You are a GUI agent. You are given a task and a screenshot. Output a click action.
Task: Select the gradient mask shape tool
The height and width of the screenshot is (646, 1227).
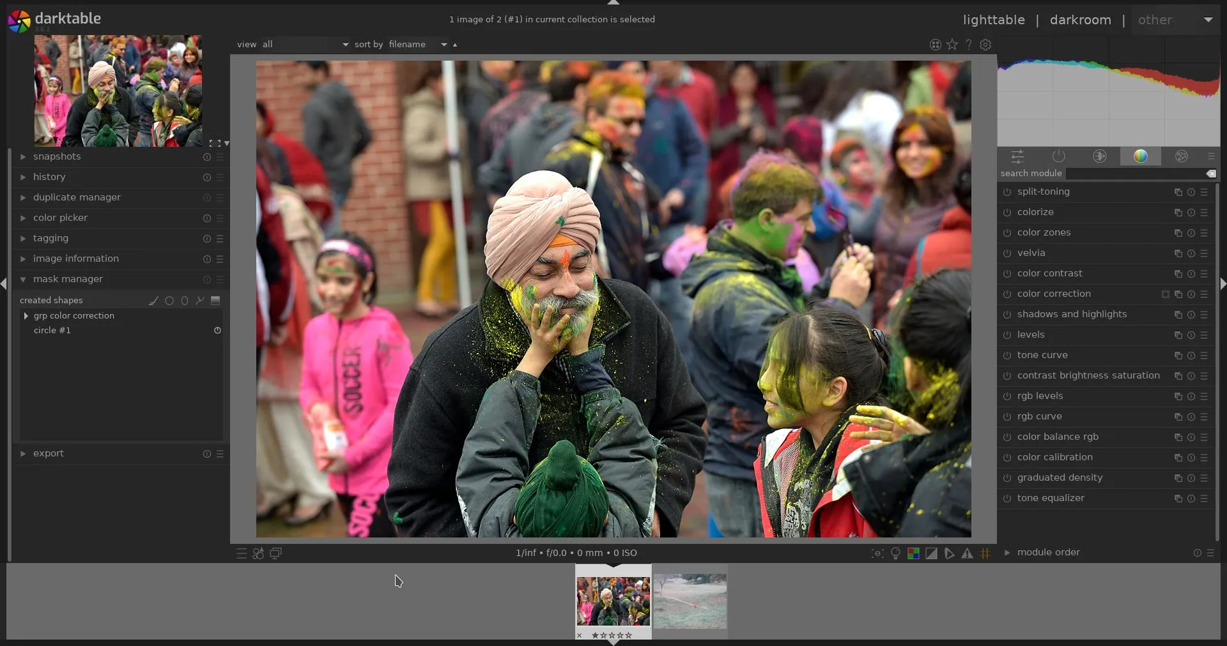215,301
